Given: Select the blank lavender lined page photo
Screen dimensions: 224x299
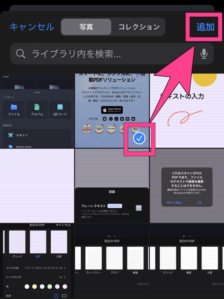Looking at the screenshot, I should coord(37,186).
